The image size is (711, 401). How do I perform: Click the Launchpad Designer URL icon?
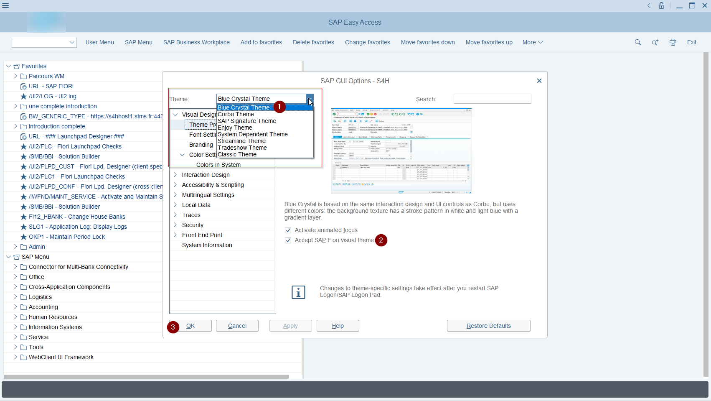[x=24, y=136]
